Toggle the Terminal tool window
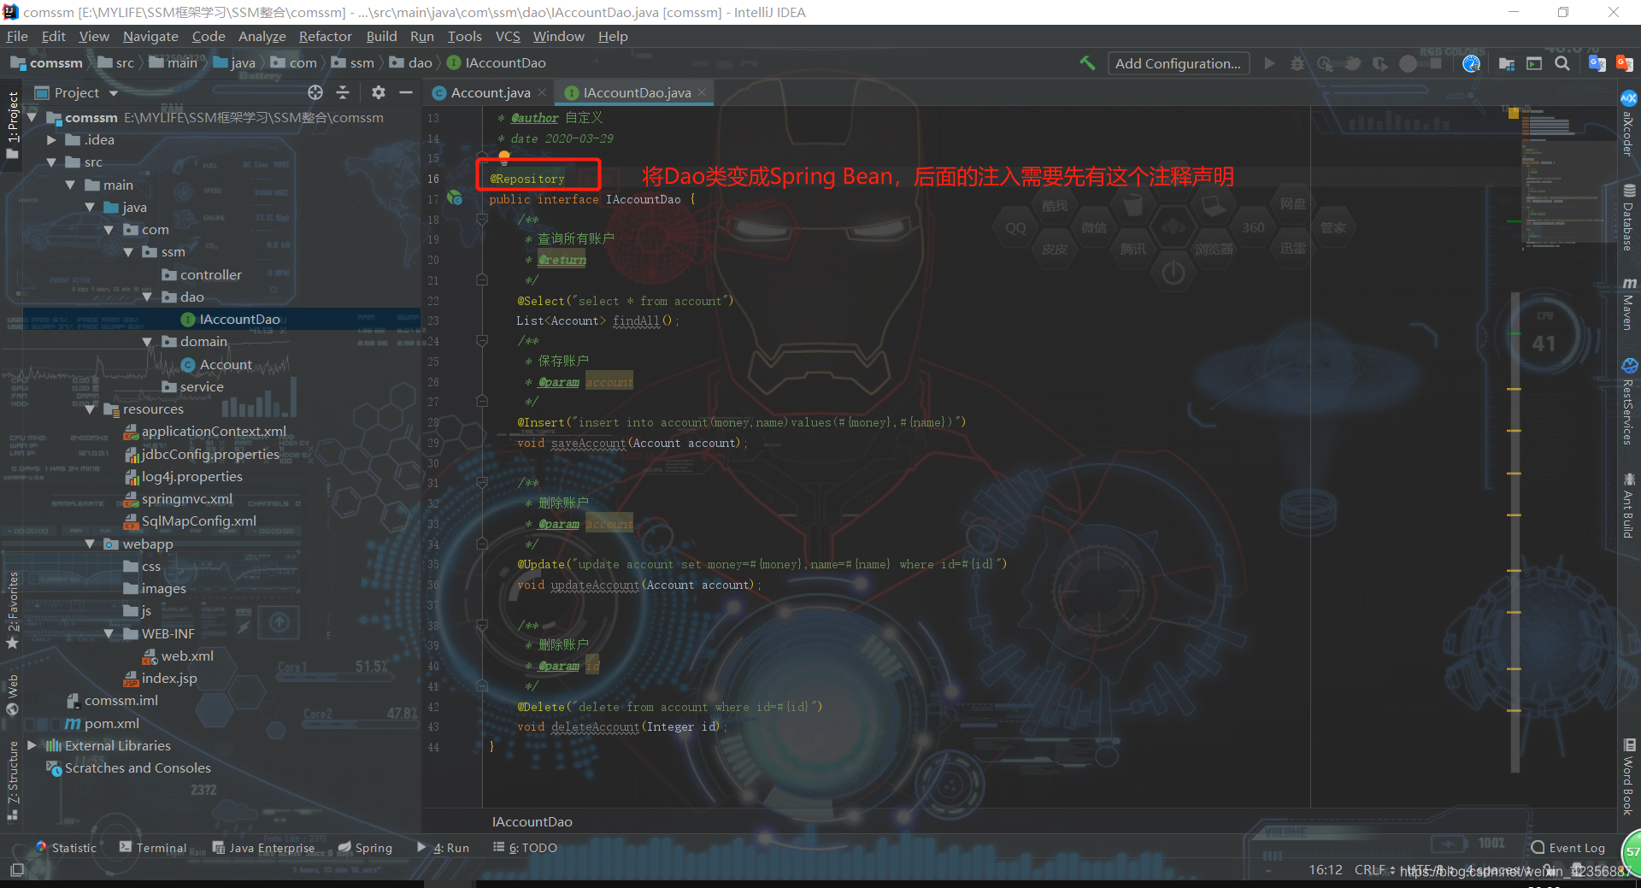 coord(153,848)
